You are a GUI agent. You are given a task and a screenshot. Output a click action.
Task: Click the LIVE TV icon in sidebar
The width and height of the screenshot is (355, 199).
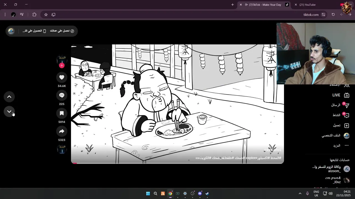[x=346, y=95]
